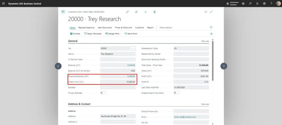
Task: Click Dynamics 365 Business Central title
Action: click(25, 4)
